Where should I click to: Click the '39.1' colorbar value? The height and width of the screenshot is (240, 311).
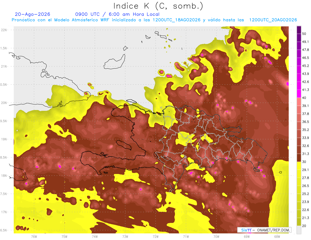306,106
